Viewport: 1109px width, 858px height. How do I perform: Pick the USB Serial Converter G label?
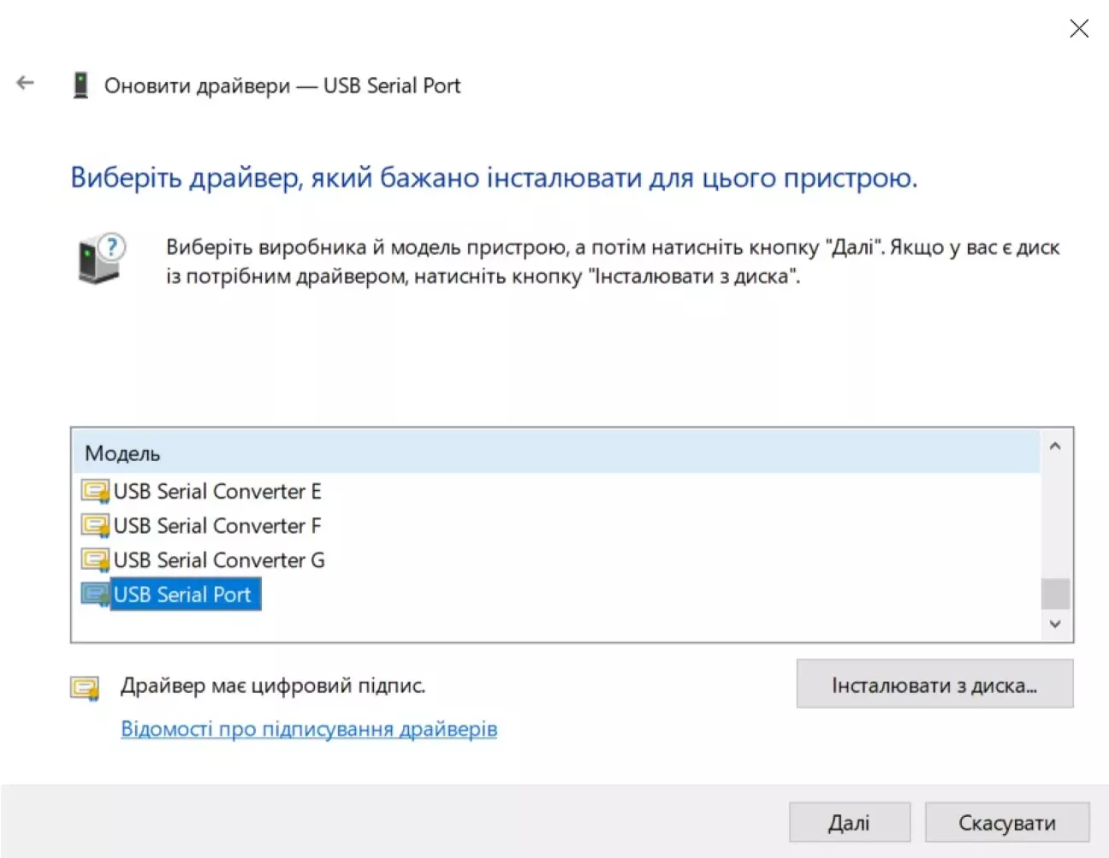click(x=219, y=560)
